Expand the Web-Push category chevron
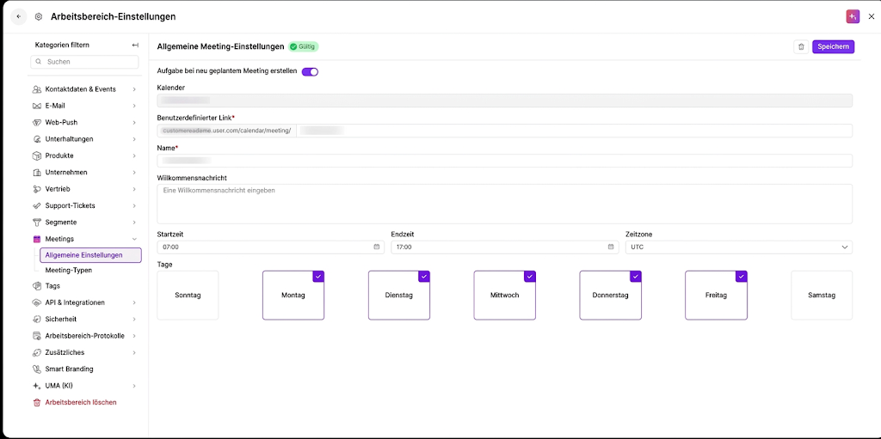The height and width of the screenshot is (439, 881). [134, 122]
